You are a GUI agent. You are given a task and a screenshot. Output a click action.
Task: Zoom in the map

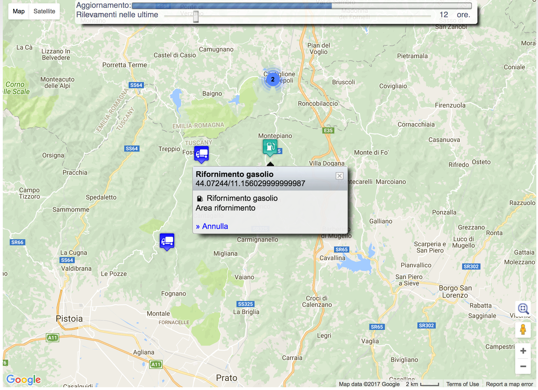pos(523,351)
